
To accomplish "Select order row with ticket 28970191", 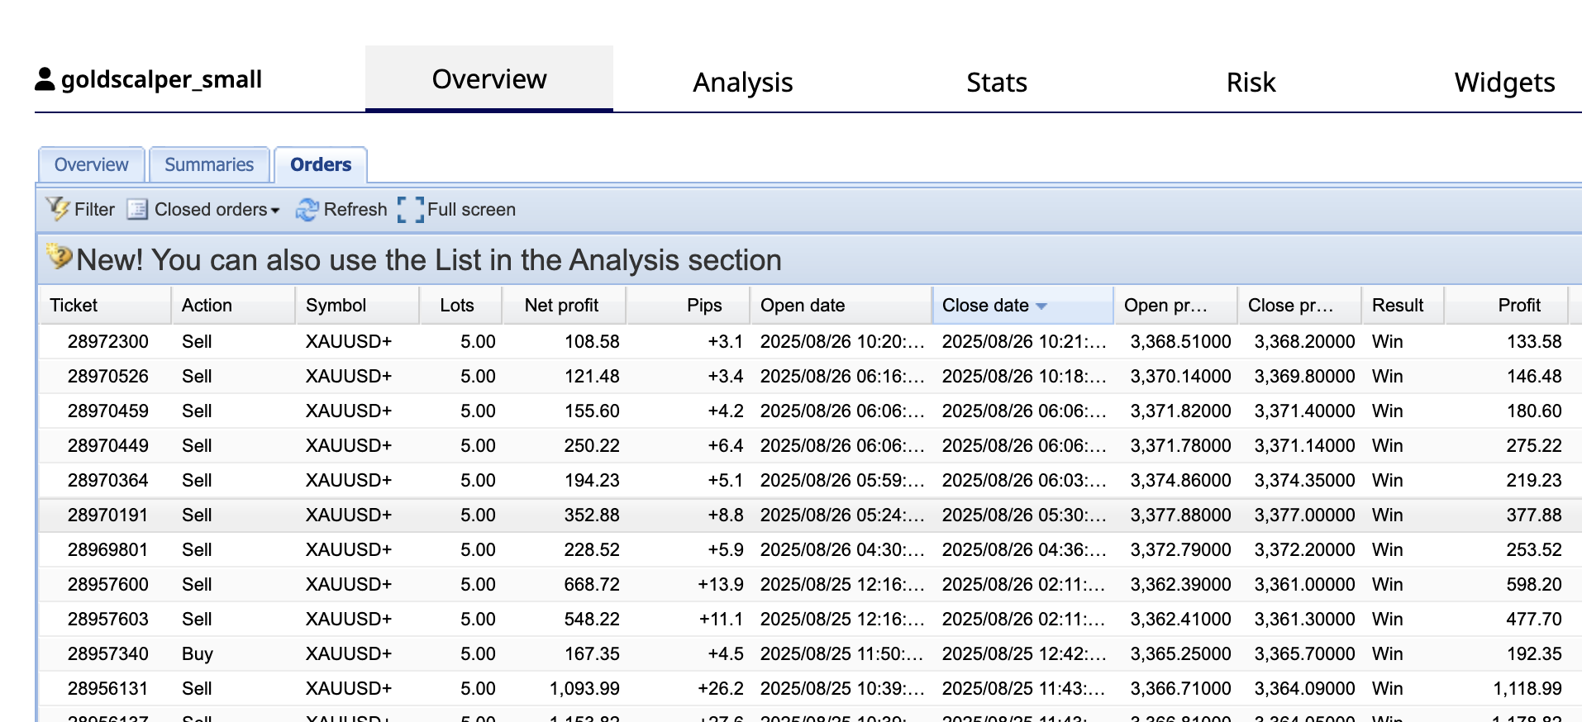I will pos(108,515).
